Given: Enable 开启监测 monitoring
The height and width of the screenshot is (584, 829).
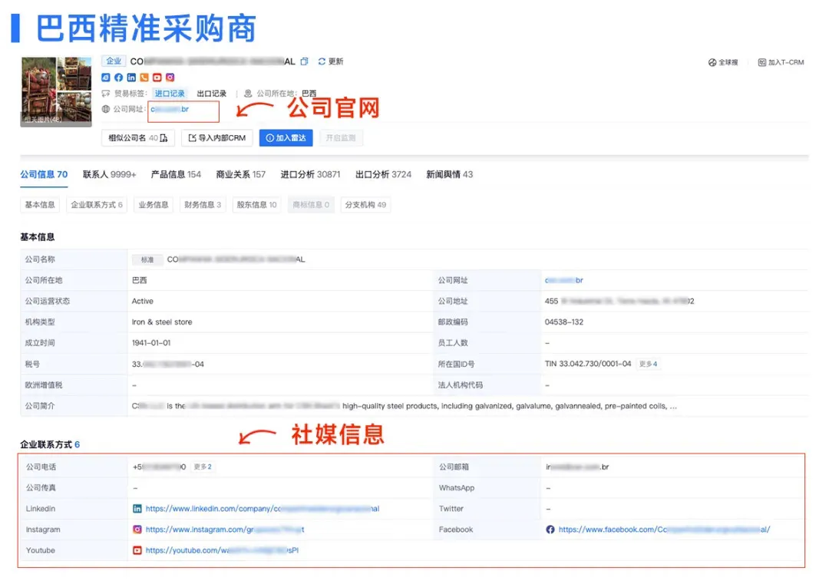Looking at the screenshot, I should pyautogui.click(x=341, y=138).
